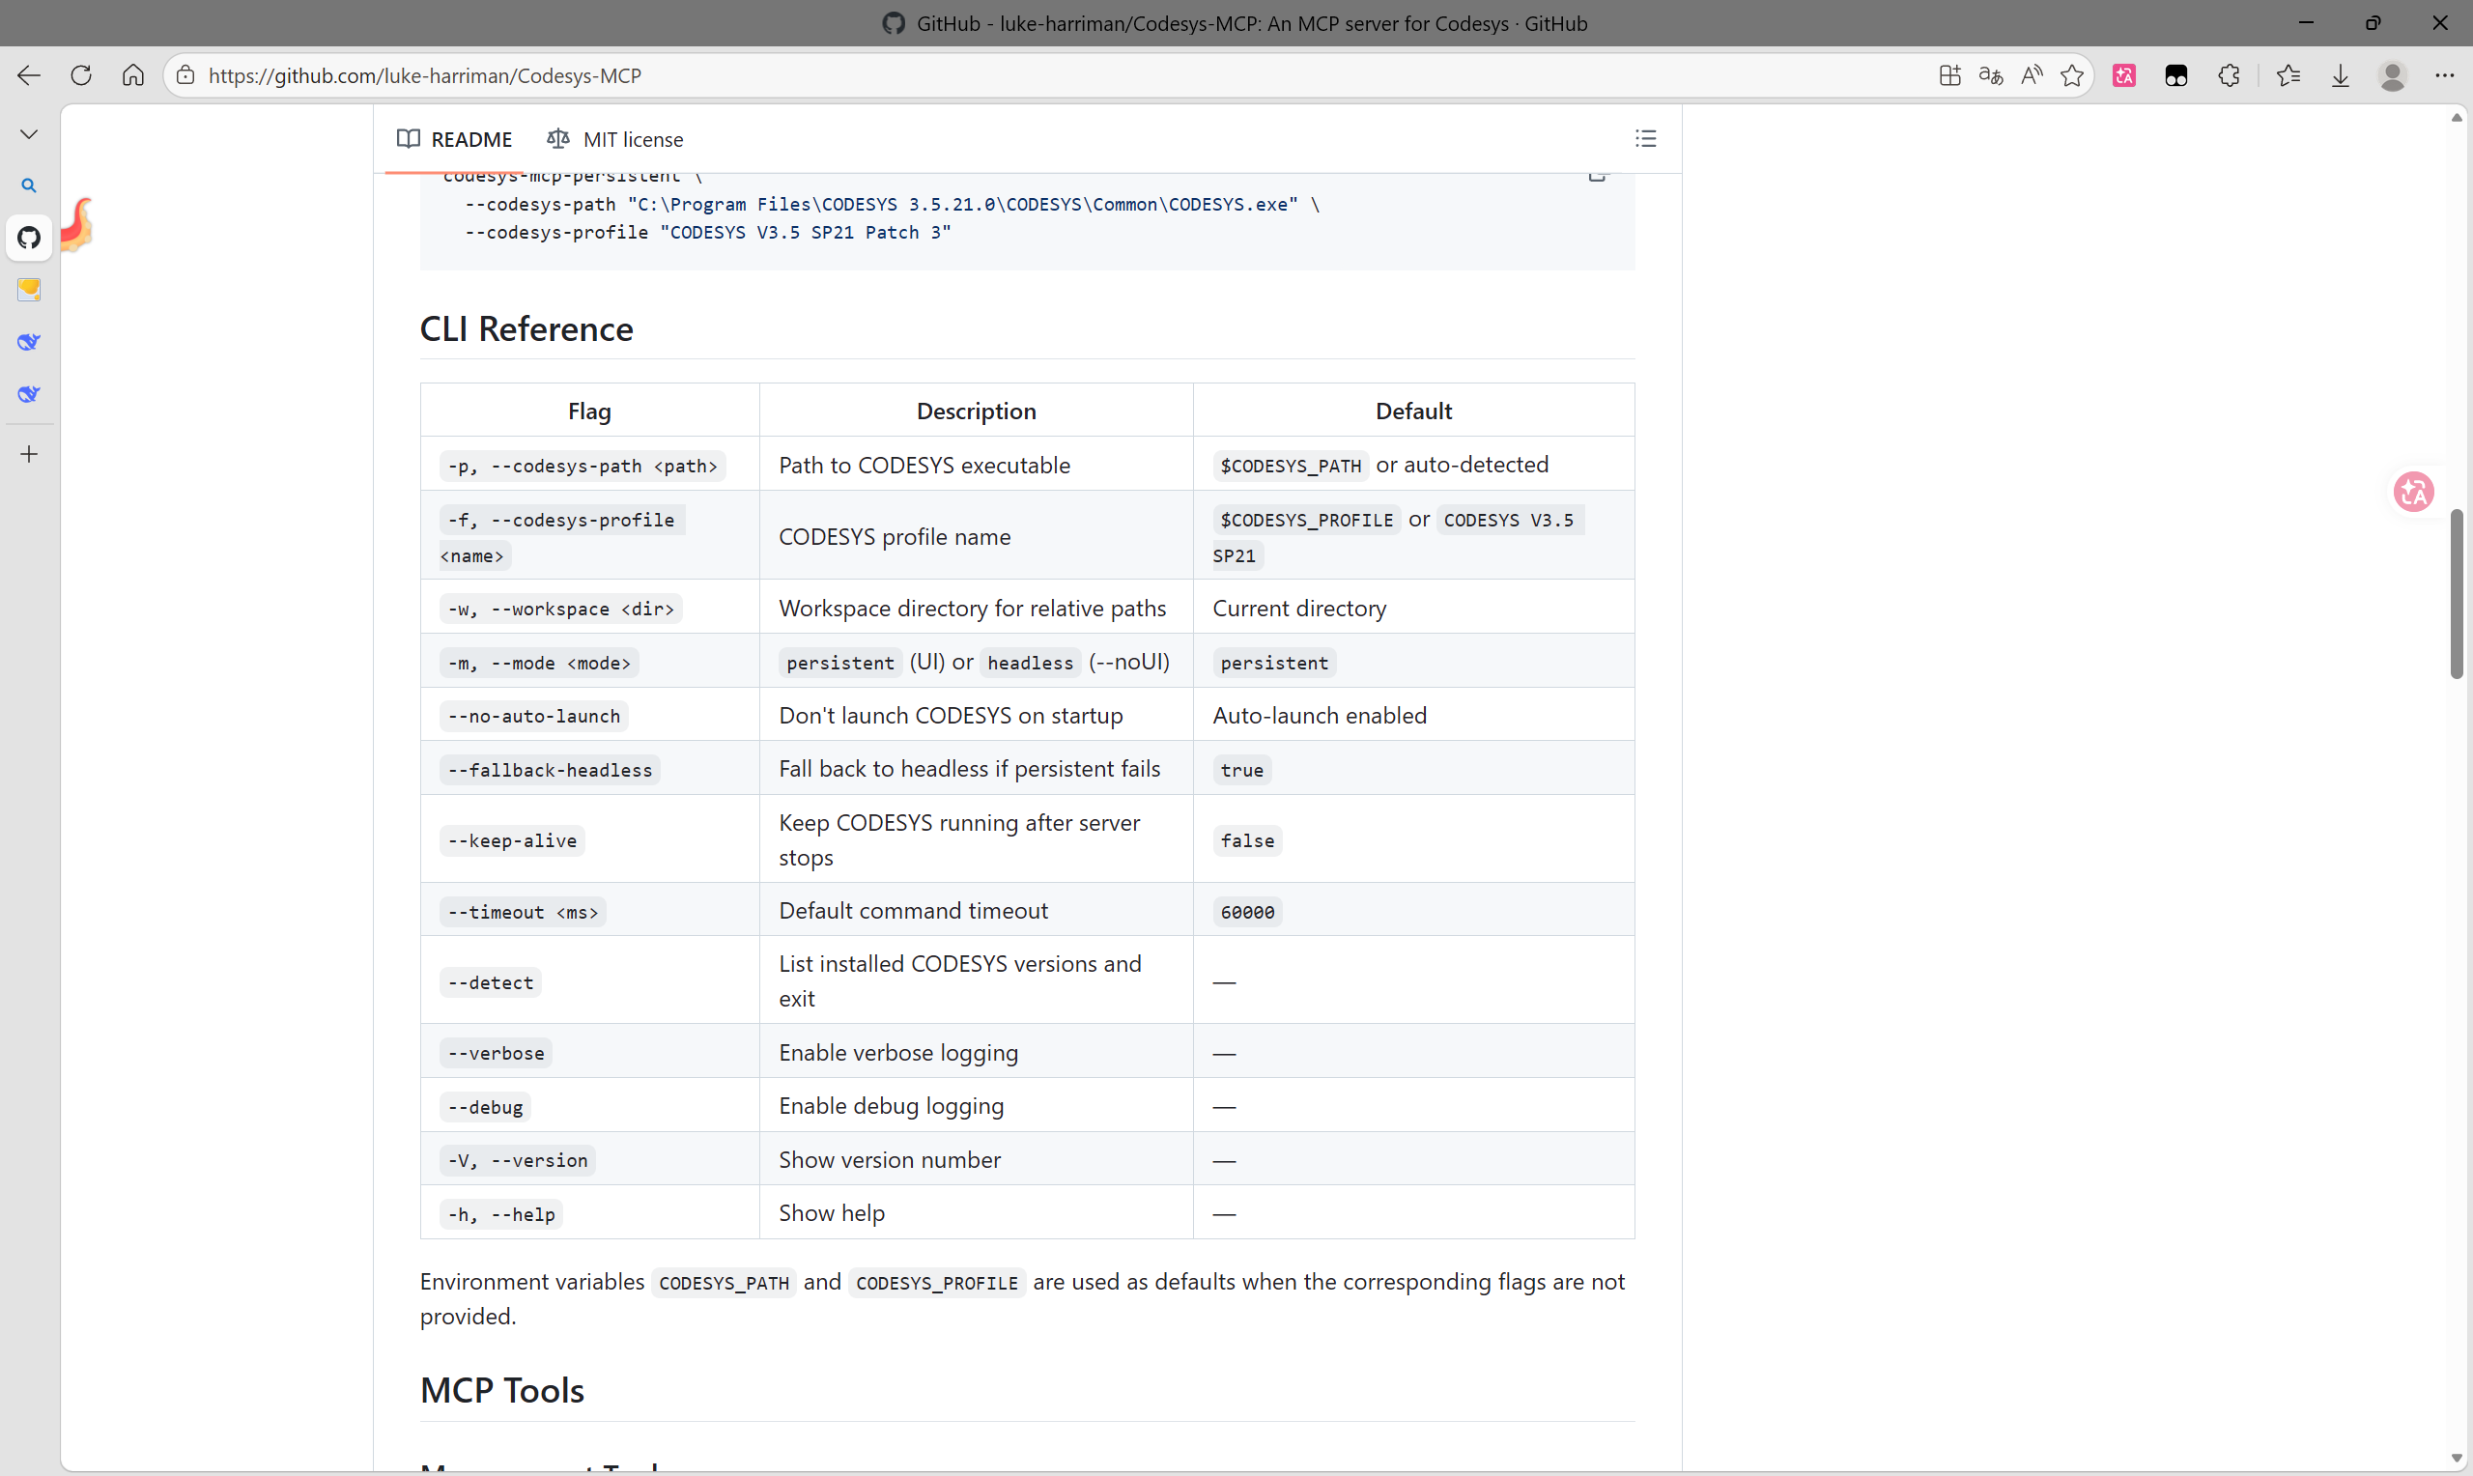Open a new tab with the plus icon

pos(29,455)
